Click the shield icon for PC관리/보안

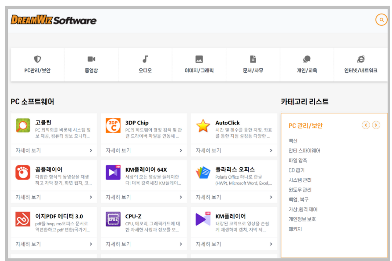point(37,59)
